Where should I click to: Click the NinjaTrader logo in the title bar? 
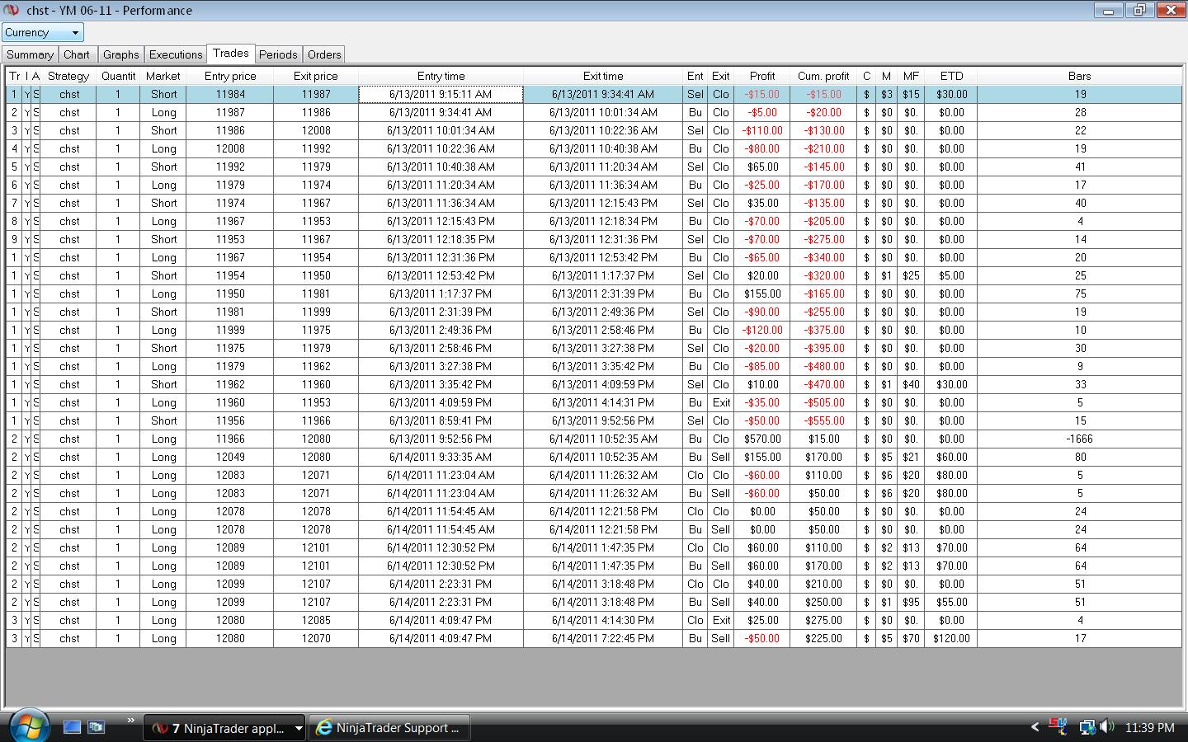(x=12, y=11)
